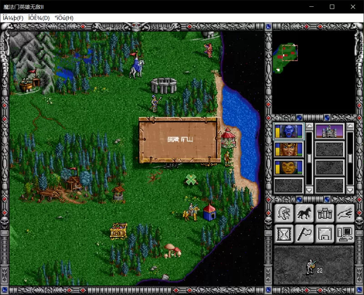Screen dimensions: 364x295
Task: Click hero list scroll up arrow
Action: pyautogui.click(x=309, y=127)
